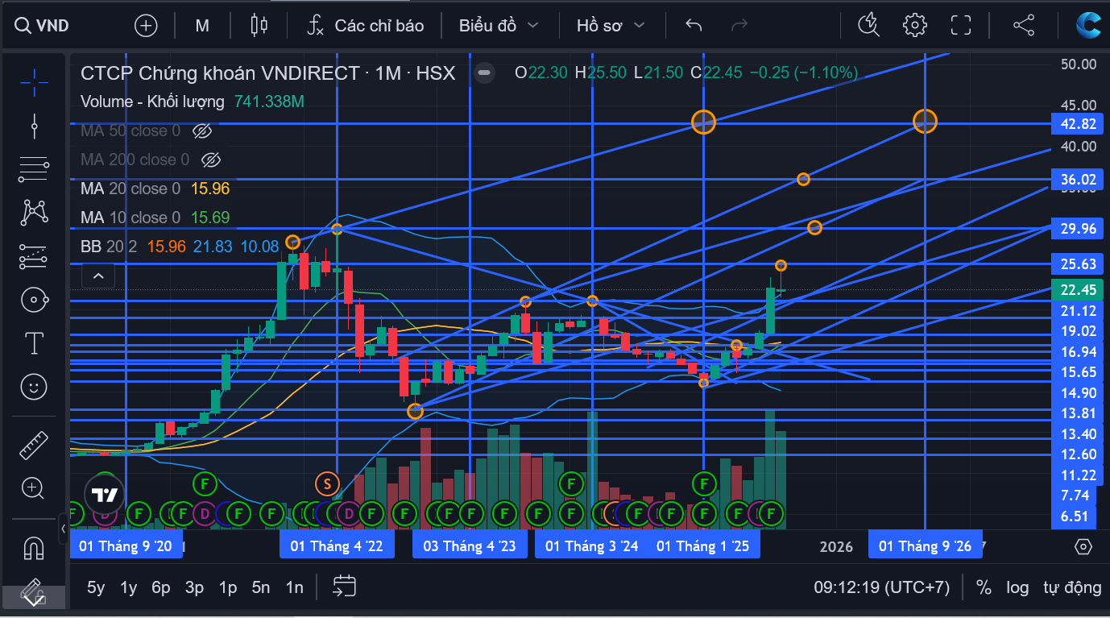Image resolution: width=1110 pixels, height=618 pixels.
Task: Open time axis settings gear
Action: pyautogui.click(x=1083, y=546)
